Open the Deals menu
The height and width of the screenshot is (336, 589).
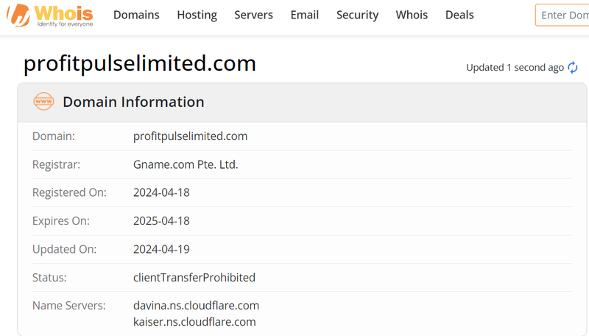[459, 15]
